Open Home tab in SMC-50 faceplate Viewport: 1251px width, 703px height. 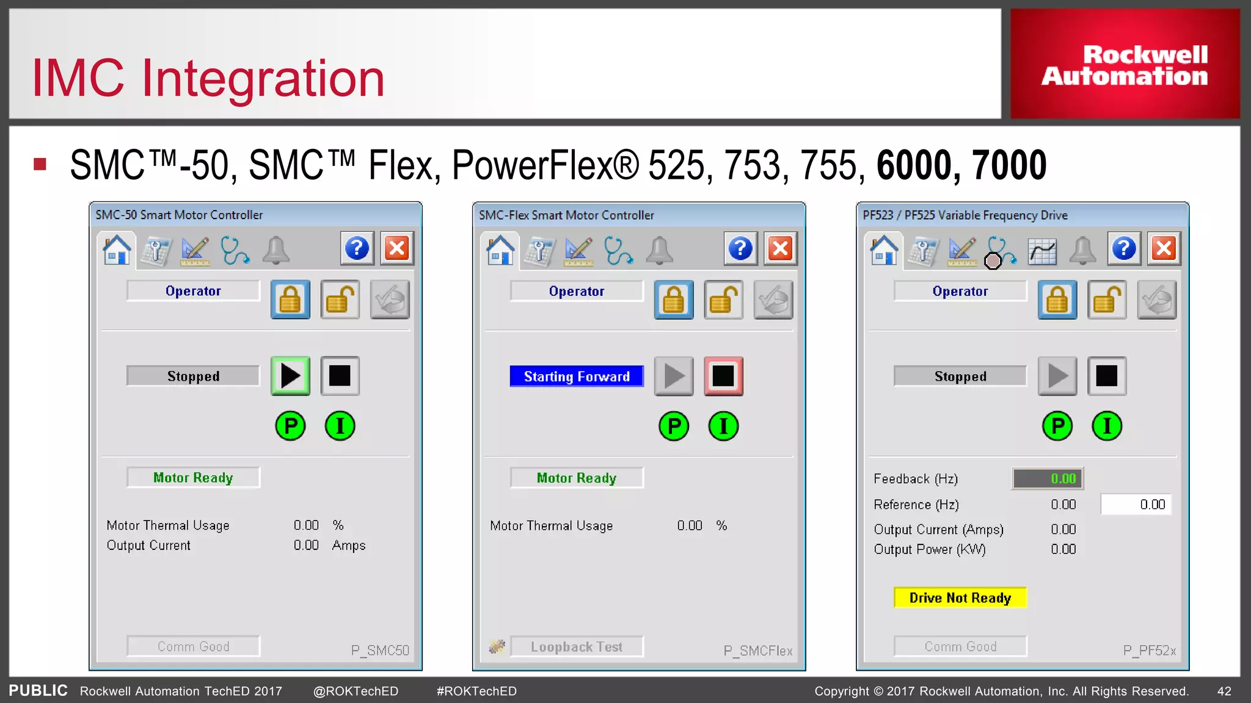pos(117,250)
